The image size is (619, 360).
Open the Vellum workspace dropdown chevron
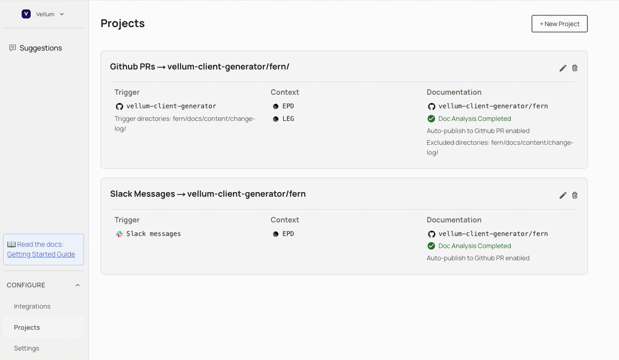point(62,14)
